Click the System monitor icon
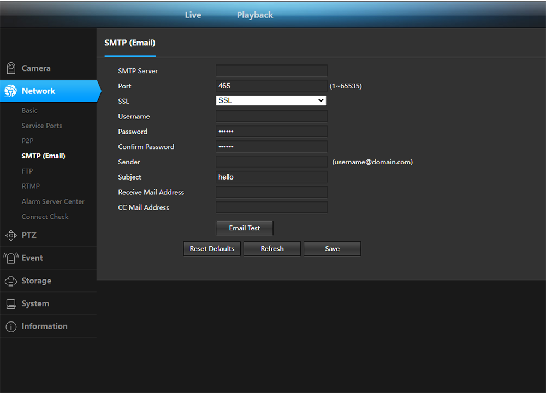The width and height of the screenshot is (546, 393). coord(11,304)
